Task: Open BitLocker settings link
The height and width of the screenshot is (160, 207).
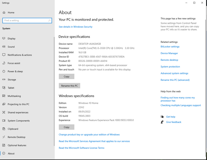Action: (170, 46)
